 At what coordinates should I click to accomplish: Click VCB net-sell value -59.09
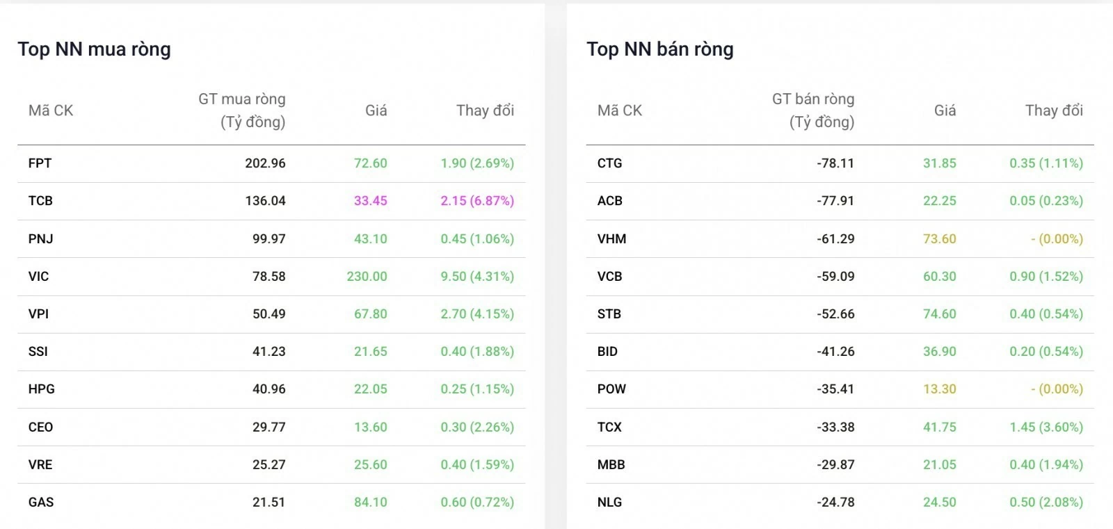835,277
